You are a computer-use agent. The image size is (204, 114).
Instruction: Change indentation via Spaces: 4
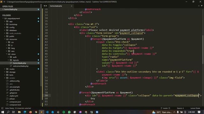click(180, 108)
